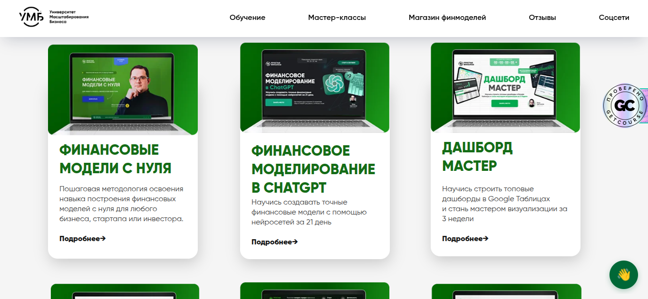Click Университет Масштабирования Бизнеса text
This screenshot has height=299, width=648.
69,17
